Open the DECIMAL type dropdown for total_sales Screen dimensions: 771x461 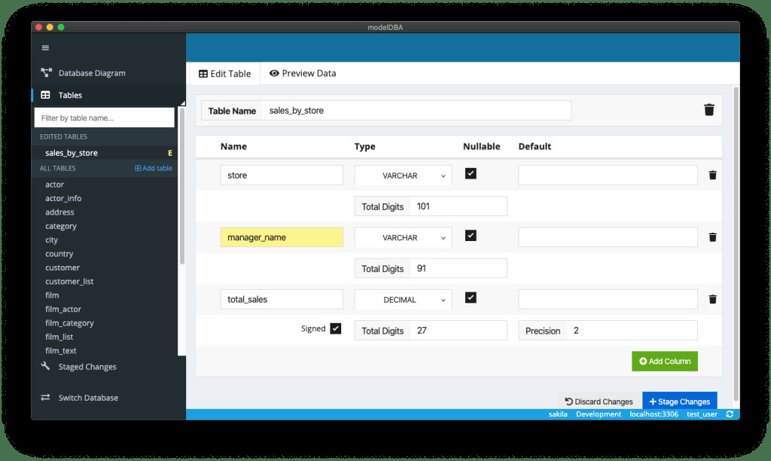pyautogui.click(x=403, y=300)
